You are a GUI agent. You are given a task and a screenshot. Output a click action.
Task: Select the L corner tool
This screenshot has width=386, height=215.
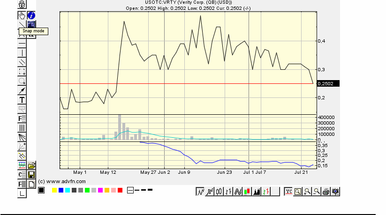point(22,193)
